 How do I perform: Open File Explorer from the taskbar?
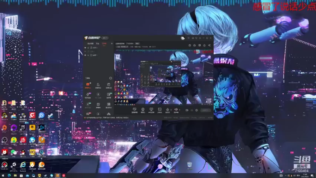tap(15, 176)
